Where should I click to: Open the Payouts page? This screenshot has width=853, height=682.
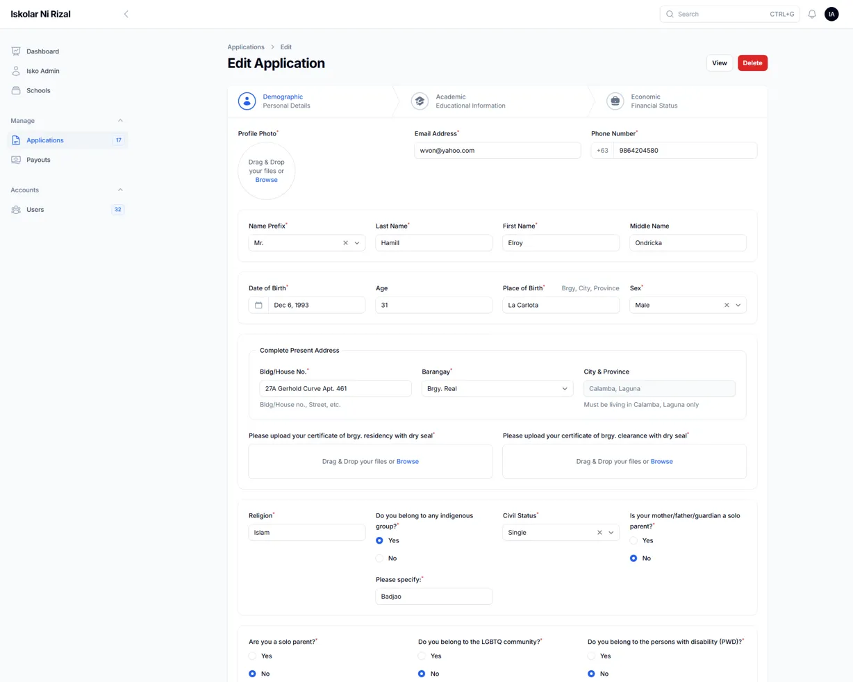(x=67, y=160)
